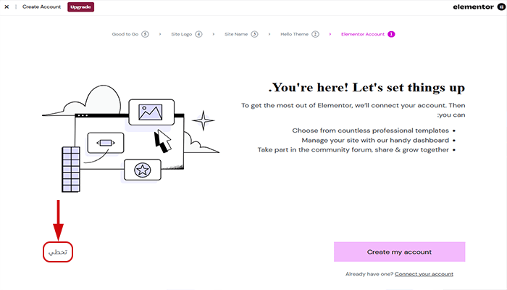Click the image widget icon in illustration
This screenshot has height=290, width=507.
click(151, 112)
